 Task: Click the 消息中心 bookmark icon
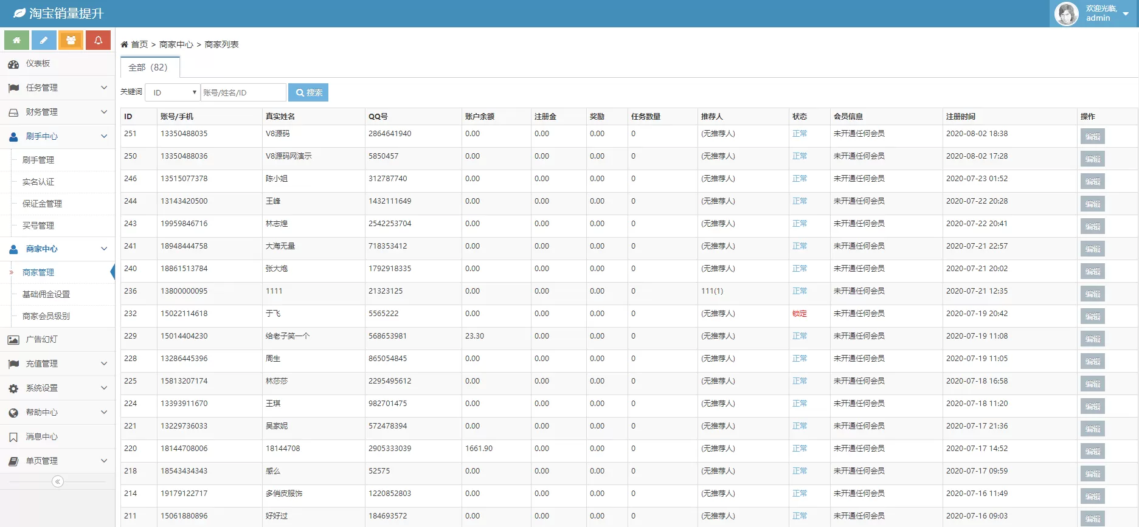point(13,437)
